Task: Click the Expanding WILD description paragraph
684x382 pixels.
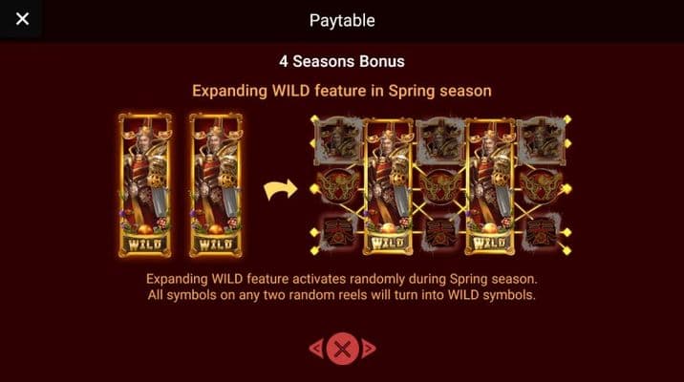Action: [x=342, y=286]
